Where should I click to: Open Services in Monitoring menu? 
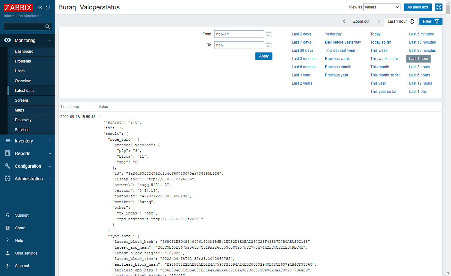[31, 130]
